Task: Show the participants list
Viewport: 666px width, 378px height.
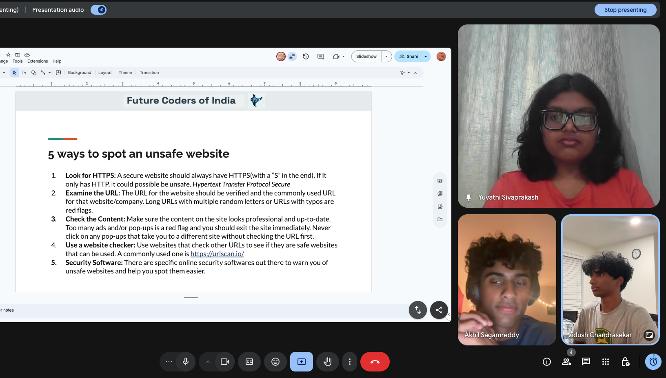Action: 566,362
